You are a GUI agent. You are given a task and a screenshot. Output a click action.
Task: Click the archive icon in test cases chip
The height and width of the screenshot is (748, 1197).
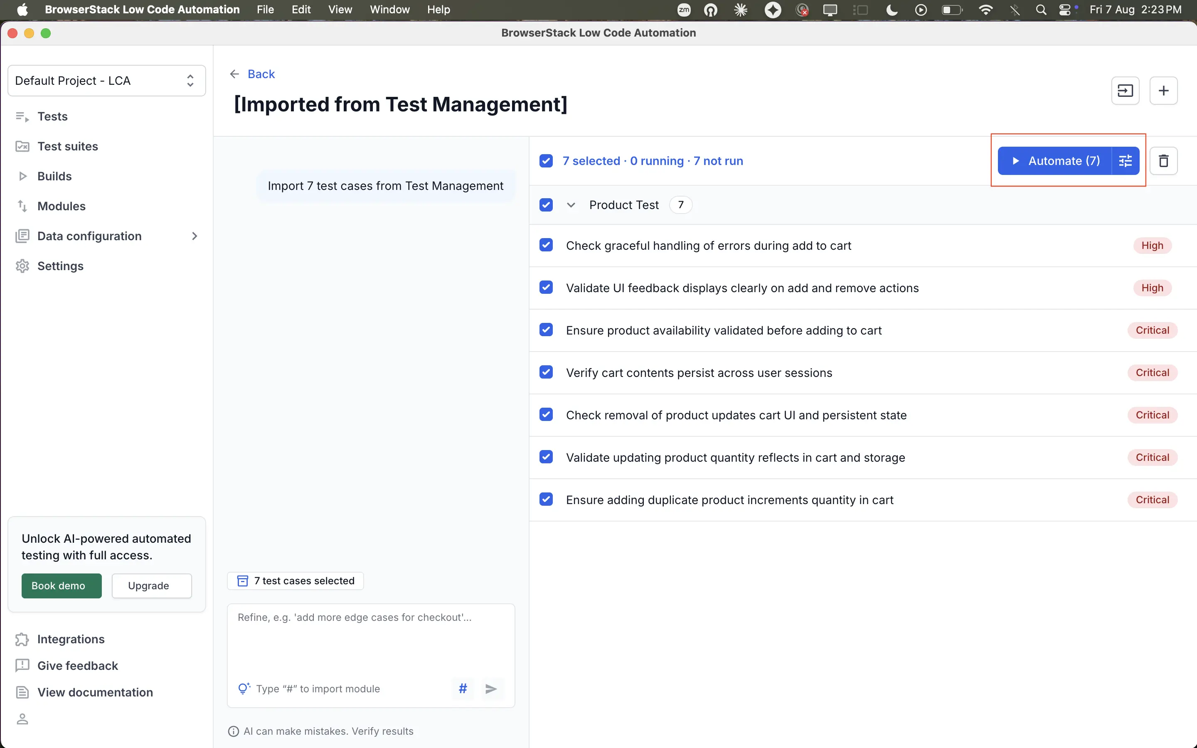(x=242, y=581)
